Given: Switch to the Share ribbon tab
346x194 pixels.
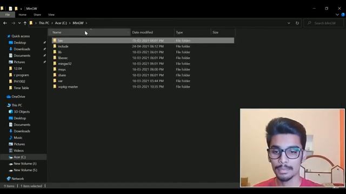Looking at the screenshot, I should pyautogui.click(x=37, y=15).
